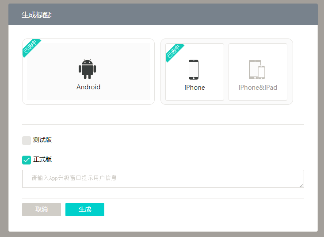Focus the App升级窗口提示 input field

163,179
